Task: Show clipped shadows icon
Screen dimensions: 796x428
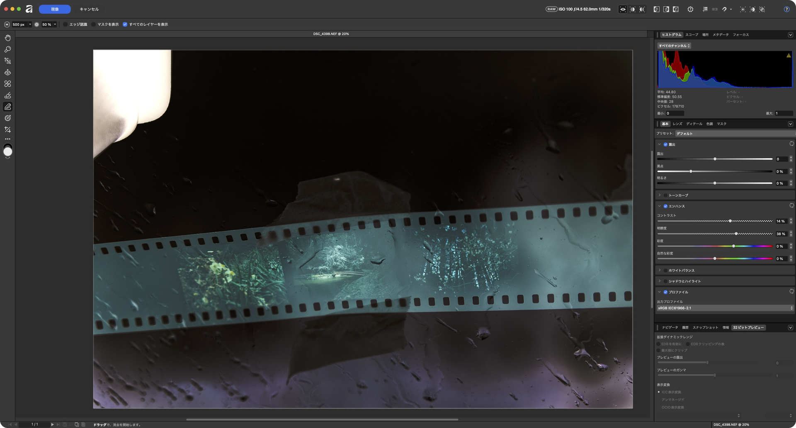Action: (752, 9)
